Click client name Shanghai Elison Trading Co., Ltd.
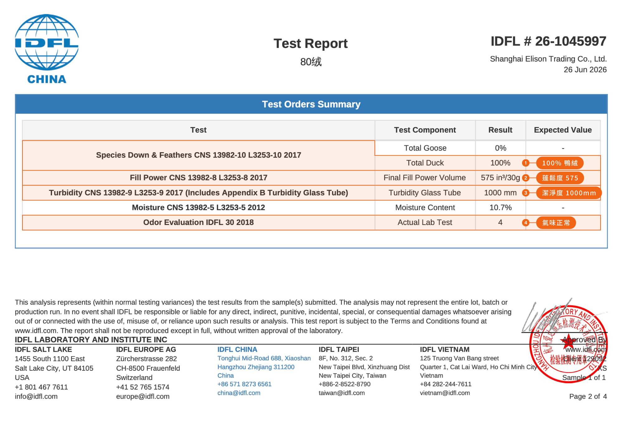Viewport: 623px width, 445px height. click(548, 59)
